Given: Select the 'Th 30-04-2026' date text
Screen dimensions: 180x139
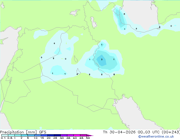Looking at the screenshot, I should coord(119,132).
